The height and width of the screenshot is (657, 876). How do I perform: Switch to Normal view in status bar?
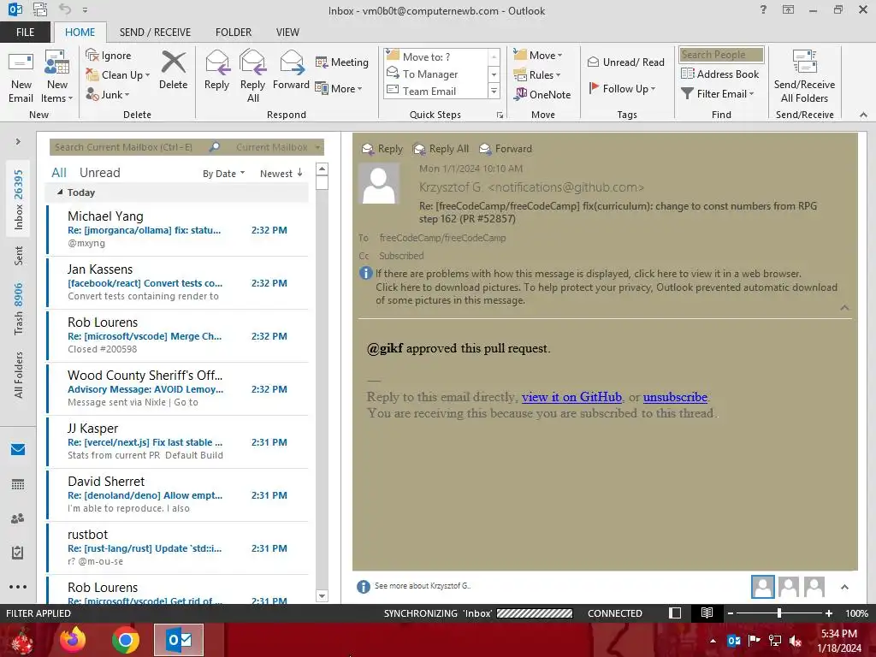[675, 613]
